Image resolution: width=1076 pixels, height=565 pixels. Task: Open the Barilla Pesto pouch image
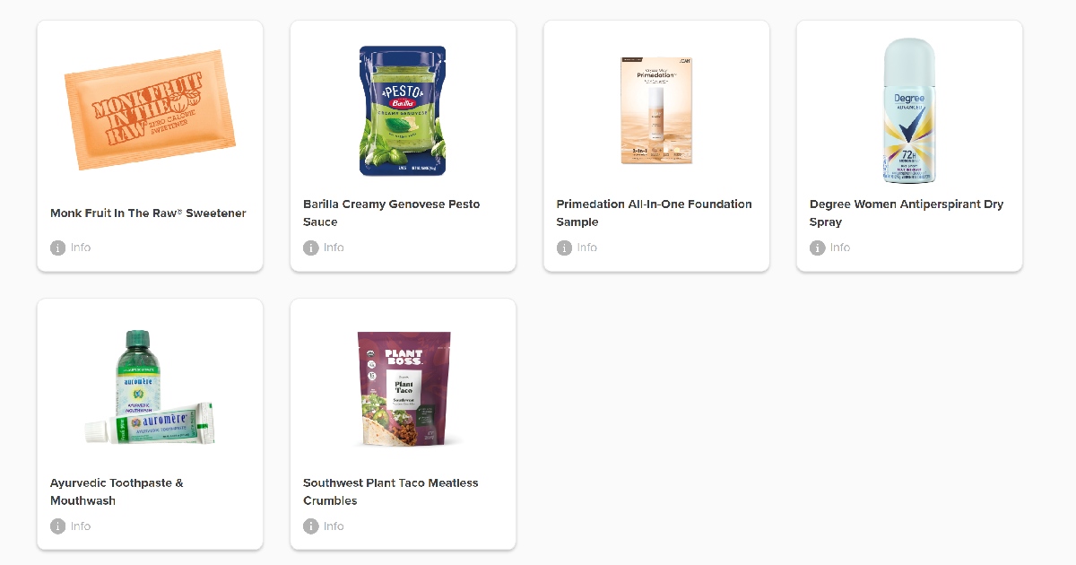[x=403, y=110]
